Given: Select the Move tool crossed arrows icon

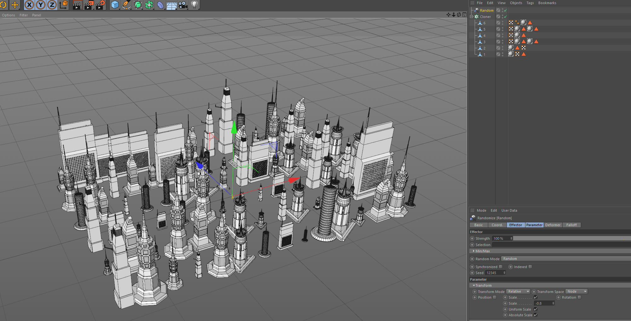Looking at the screenshot, I should click(15, 5).
